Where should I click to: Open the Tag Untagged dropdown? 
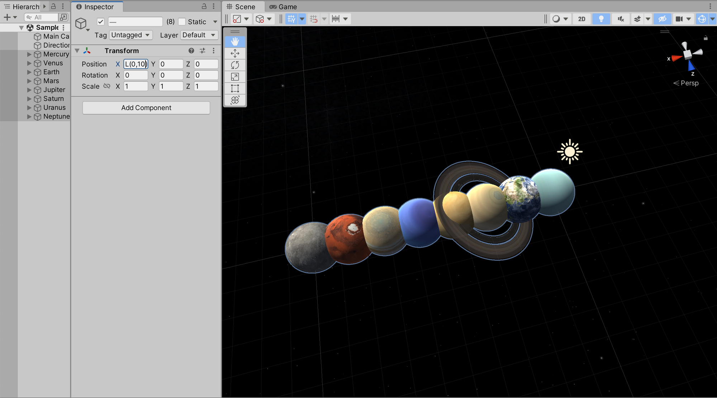pyautogui.click(x=130, y=35)
